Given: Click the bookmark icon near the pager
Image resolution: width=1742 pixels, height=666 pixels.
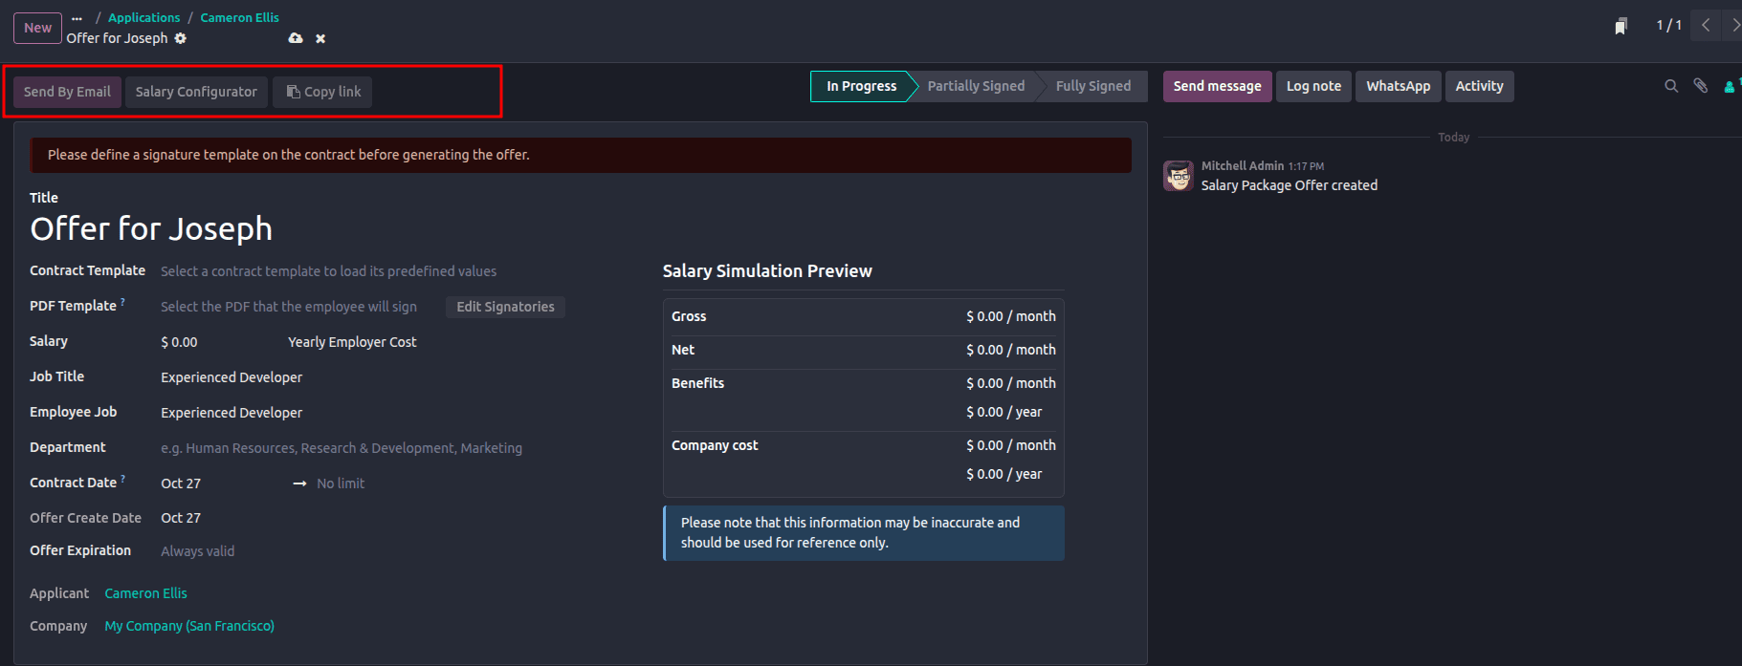Looking at the screenshot, I should pos(1621,27).
